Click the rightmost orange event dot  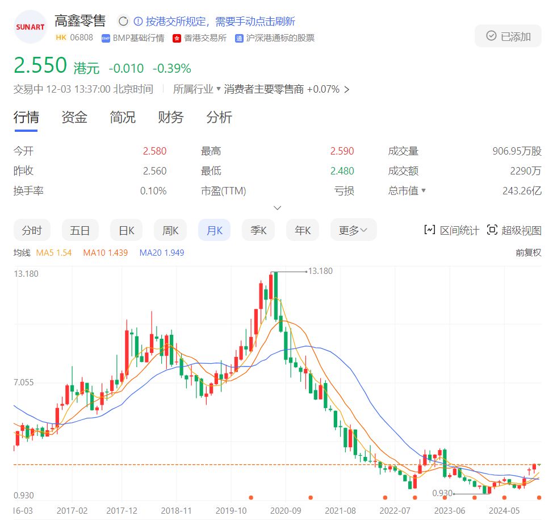[539, 497]
